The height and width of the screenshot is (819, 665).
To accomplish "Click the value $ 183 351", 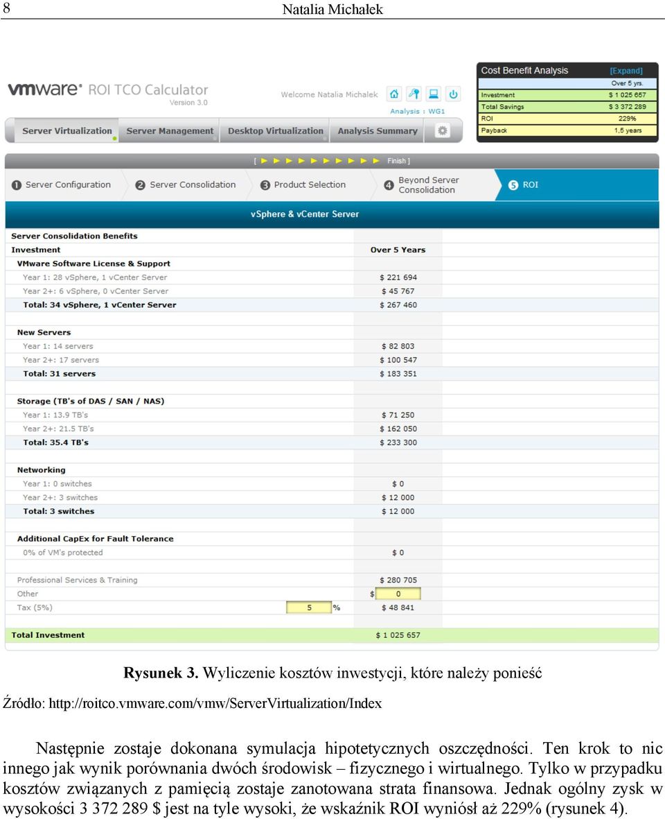I will pyautogui.click(x=398, y=374).
